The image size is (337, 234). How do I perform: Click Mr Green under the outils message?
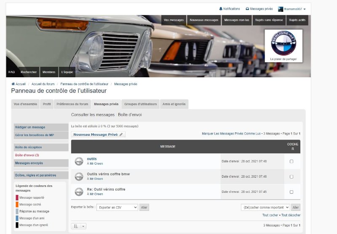pos(96,163)
